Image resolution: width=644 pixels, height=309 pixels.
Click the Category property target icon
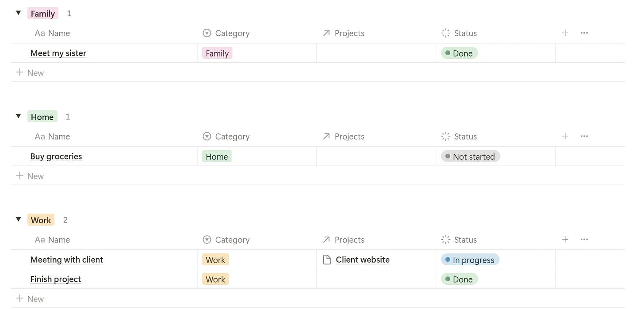click(207, 33)
